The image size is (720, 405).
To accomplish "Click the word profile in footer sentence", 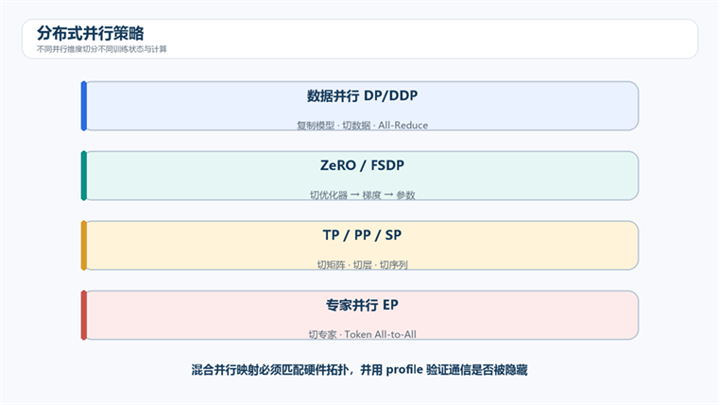I will coord(404,370).
